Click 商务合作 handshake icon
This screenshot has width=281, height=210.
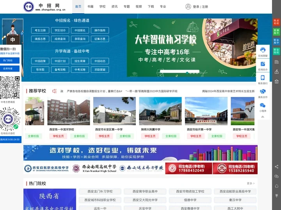pyautogui.click(x=263, y=91)
